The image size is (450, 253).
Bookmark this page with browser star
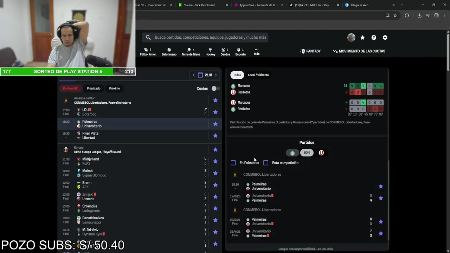[x=395, y=15]
